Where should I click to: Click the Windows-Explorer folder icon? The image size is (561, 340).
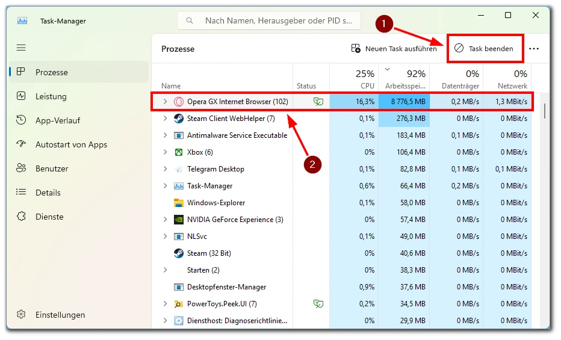pyautogui.click(x=179, y=203)
